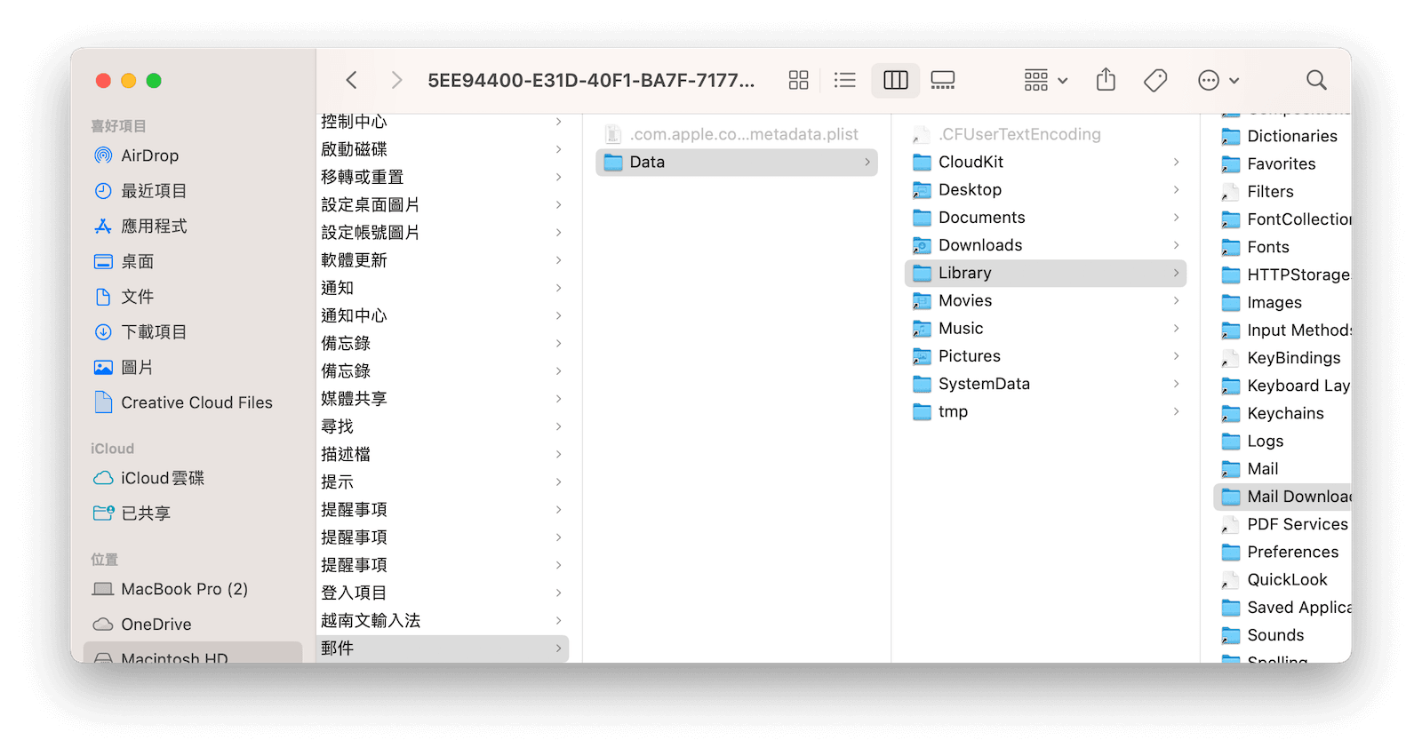Select the .CFUserTextEncoding file

[1045, 134]
